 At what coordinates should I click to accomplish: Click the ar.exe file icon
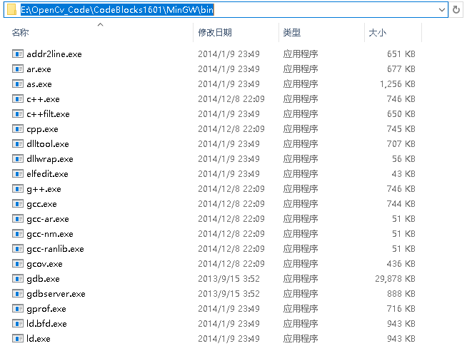[x=18, y=68]
